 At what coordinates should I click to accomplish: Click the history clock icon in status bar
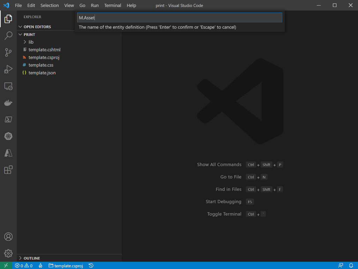click(x=91, y=266)
